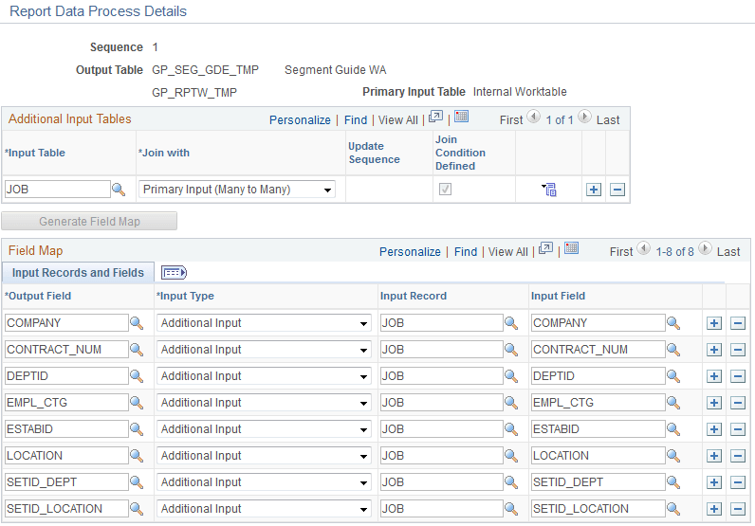This screenshot has height=526, width=755.
Task: Toggle Join Condition Defined checkbox
Action: pyautogui.click(x=446, y=190)
